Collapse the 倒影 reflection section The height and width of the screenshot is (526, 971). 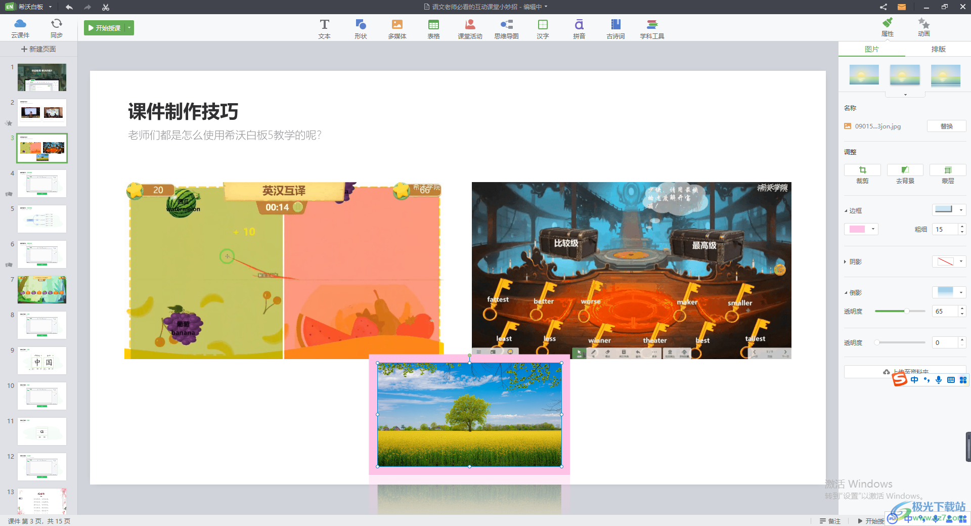tap(846, 293)
